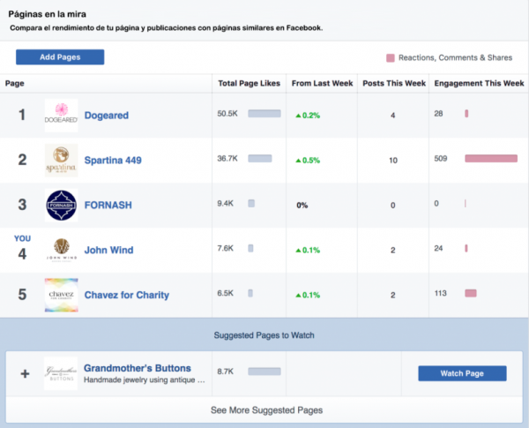Click the plus icon beside Grandmother's Buttons
Image resolution: width=529 pixels, height=428 pixels.
point(25,373)
